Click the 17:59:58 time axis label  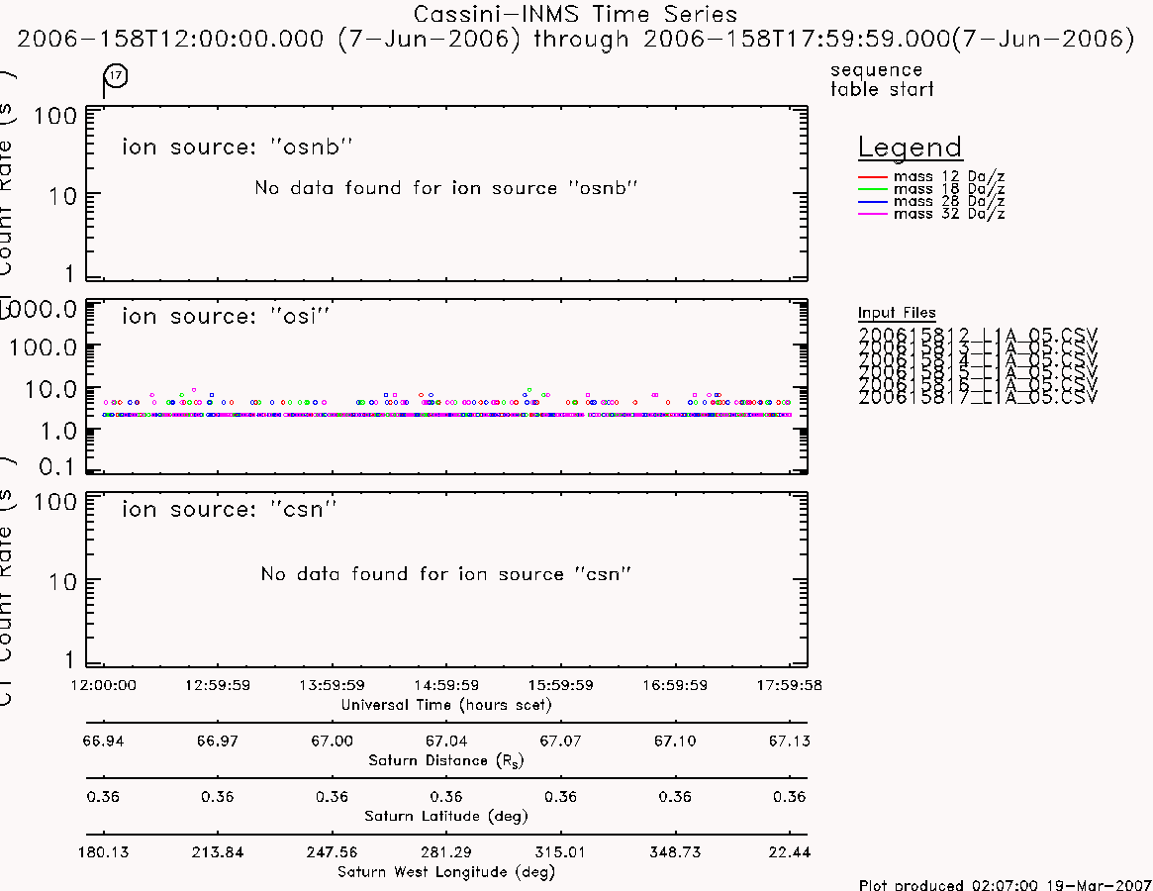coord(789,685)
